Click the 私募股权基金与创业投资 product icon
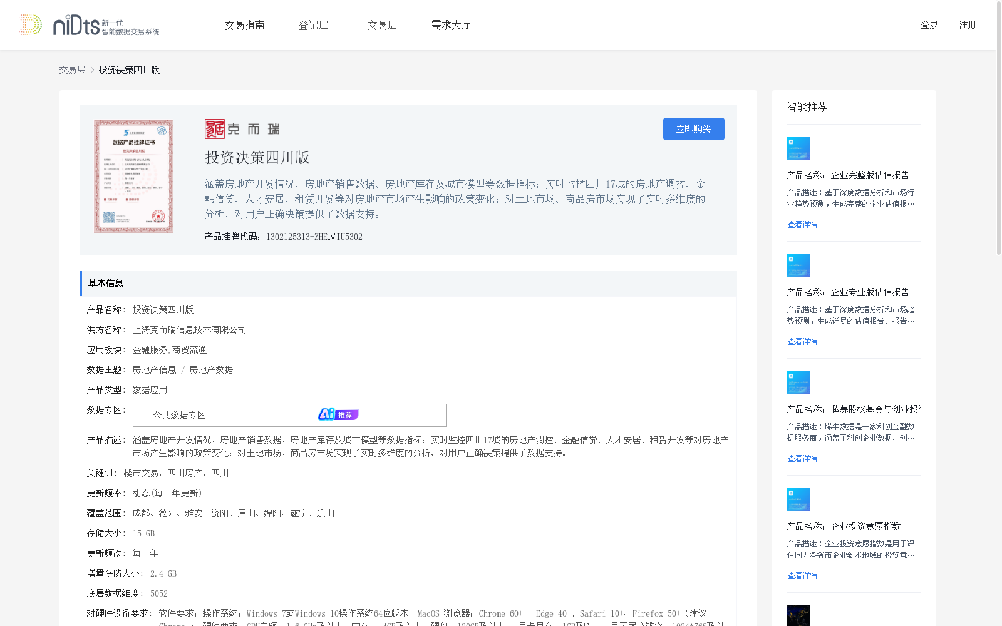Screen dimensions: 1002x626 (x=798, y=382)
